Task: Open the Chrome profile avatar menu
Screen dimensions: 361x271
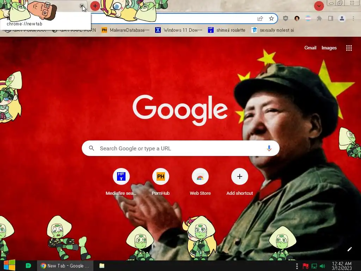Action: coord(342,18)
